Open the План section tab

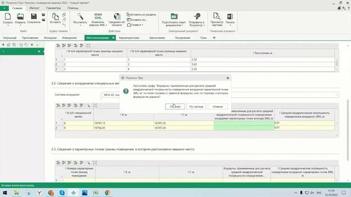pyautogui.click(x=203, y=38)
